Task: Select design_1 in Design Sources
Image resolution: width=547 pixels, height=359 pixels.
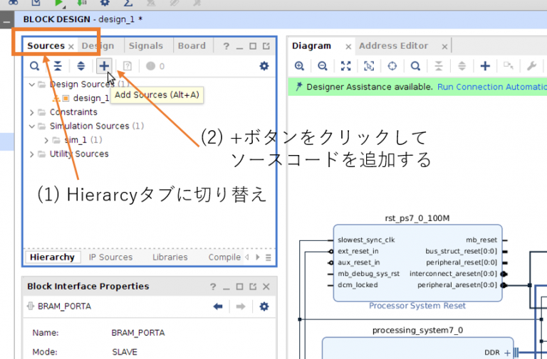Action: tap(91, 98)
